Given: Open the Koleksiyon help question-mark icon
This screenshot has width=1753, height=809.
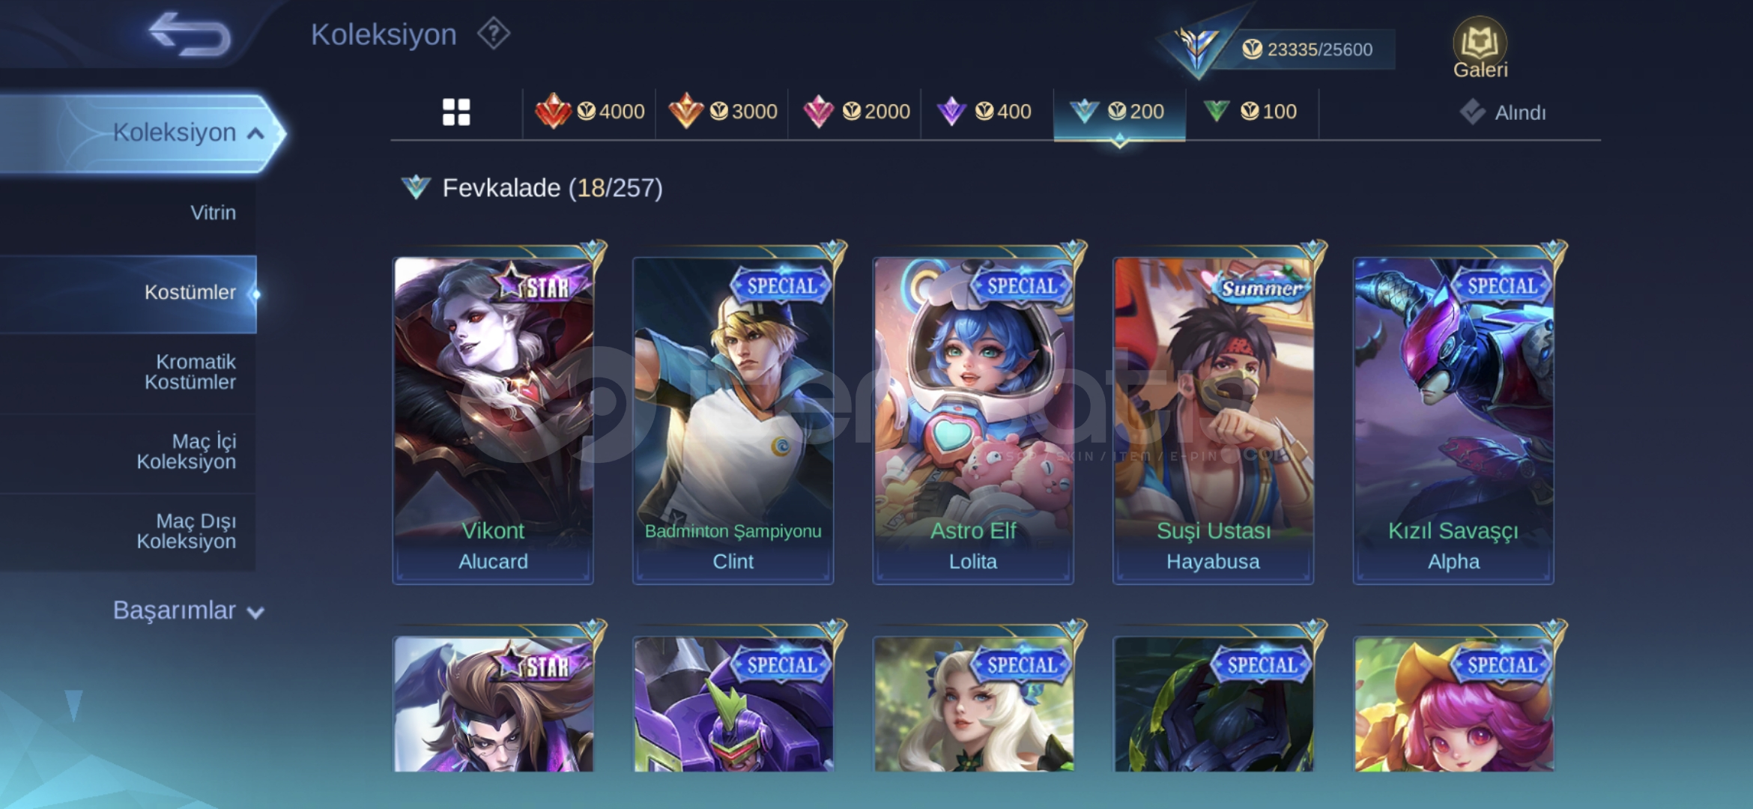Looking at the screenshot, I should pyautogui.click(x=494, y=34).
